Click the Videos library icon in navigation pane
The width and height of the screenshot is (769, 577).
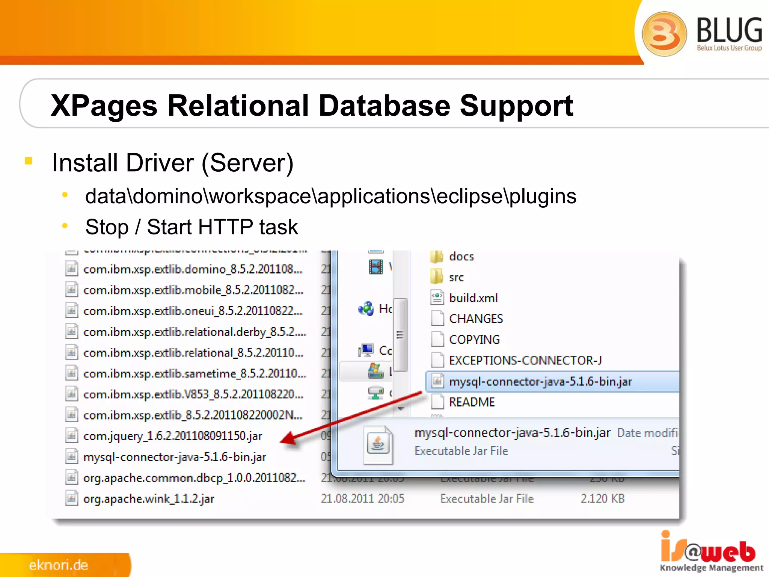375,267
